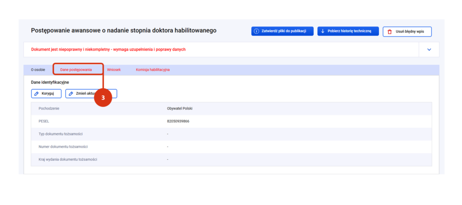Screen dimensions: 462x205
Task: Go to the Komisja habilitacyjna tab
Action: pos(152,70)
